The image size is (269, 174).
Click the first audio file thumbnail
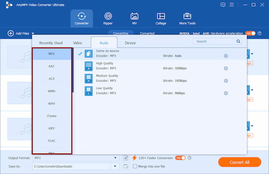pyautogui.click(x=20, y=57)
